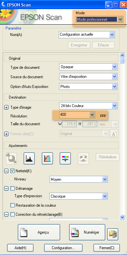The height and width of the screenshot is (255, 127).
Task: Expand Format cible(Z) options
Action: [6, 134]
